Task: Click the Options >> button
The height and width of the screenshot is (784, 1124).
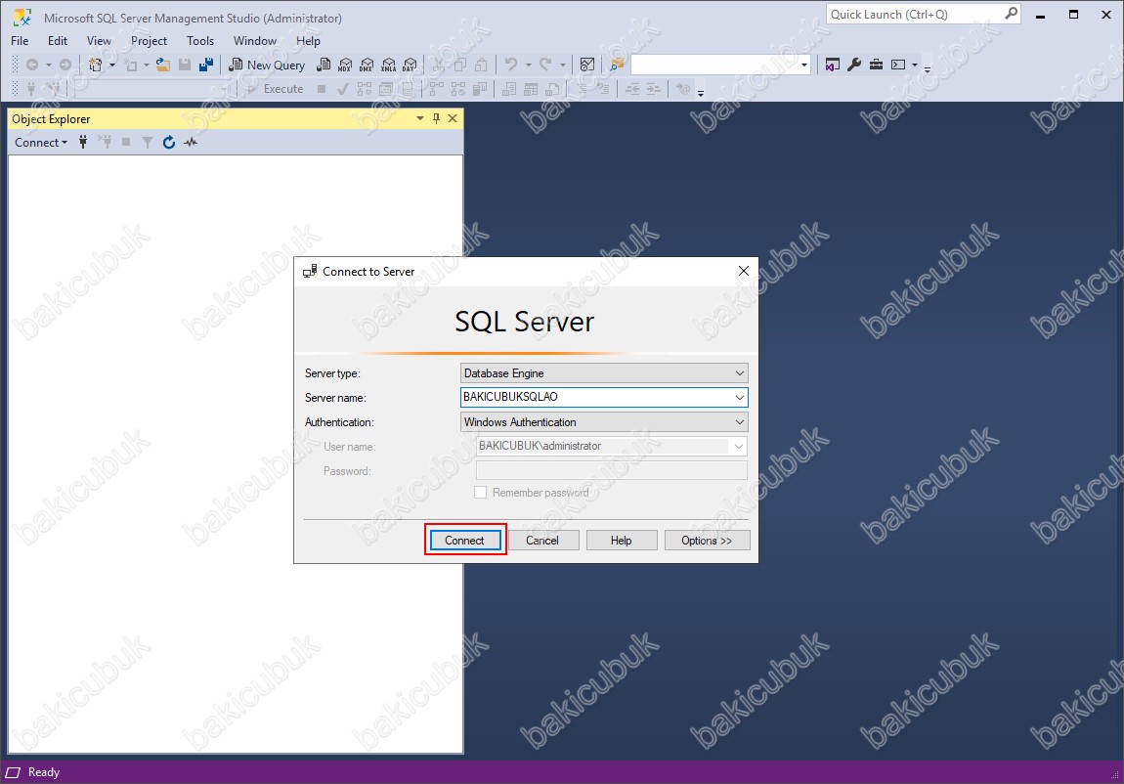Action: [x=707, y=541]
